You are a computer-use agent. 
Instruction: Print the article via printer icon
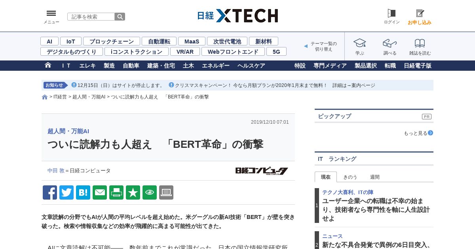coord(116,192)
